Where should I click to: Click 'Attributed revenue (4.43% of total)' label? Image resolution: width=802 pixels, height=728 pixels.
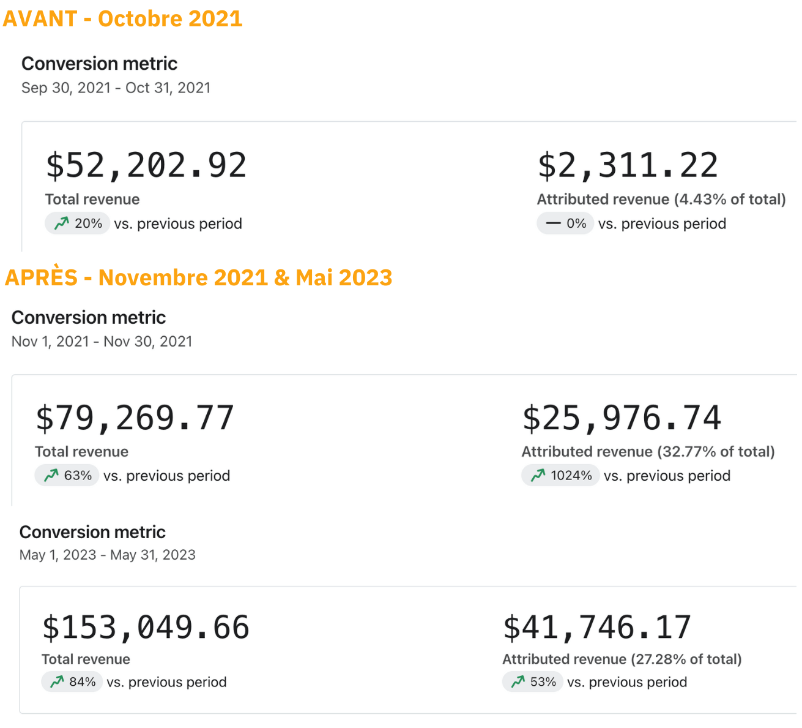pyautogui.click(x=661, y=199)
